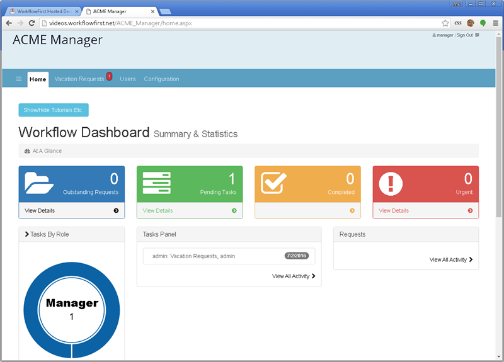Click ACME Manager page title
Screen dimensions: 504x362
[57, 40]
